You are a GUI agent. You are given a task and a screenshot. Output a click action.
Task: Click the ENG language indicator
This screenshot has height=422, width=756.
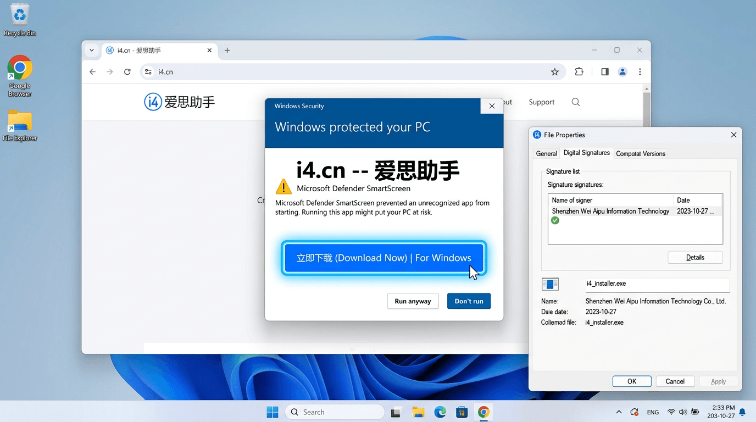(653, 412)
